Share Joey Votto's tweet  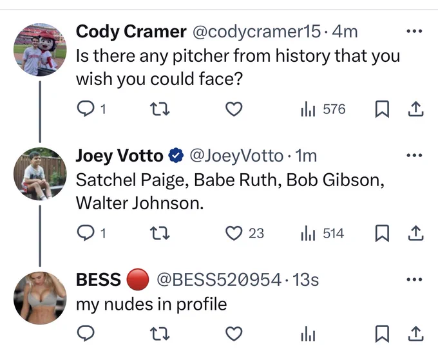pyautogui.click(x=416, y=233)
